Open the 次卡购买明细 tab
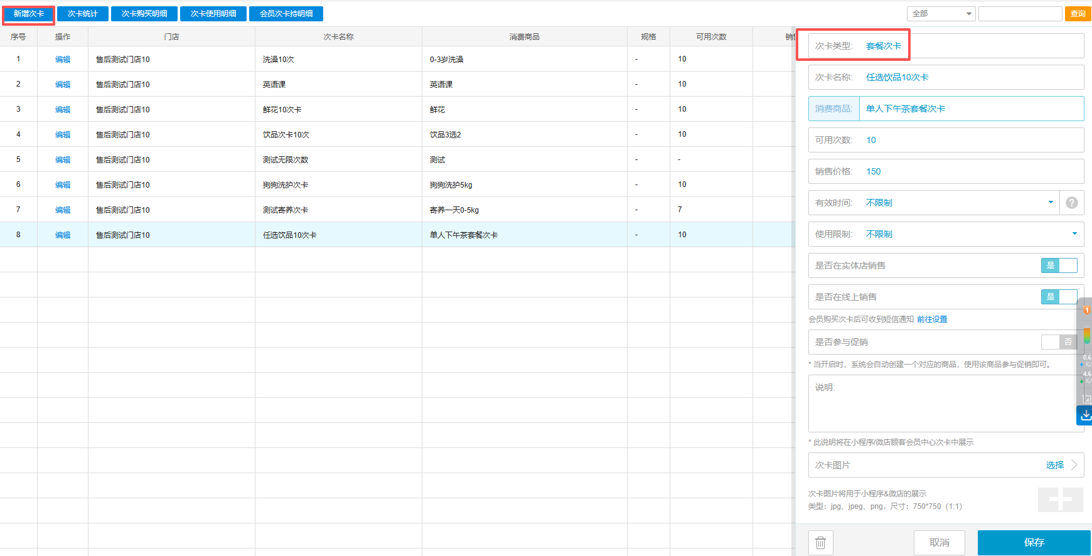Viewport: 1092px width, 556px height. point(144,14)
